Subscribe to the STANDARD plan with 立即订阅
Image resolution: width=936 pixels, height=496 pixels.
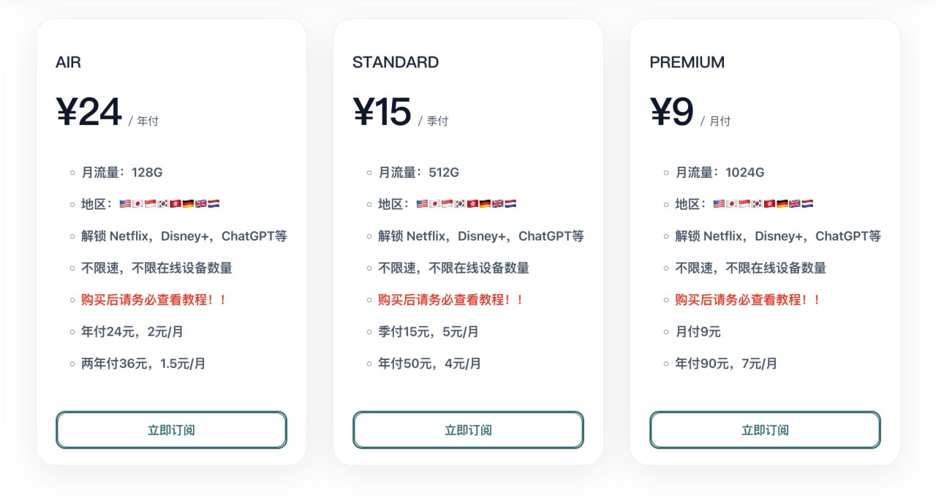click(x=468, y=430)
